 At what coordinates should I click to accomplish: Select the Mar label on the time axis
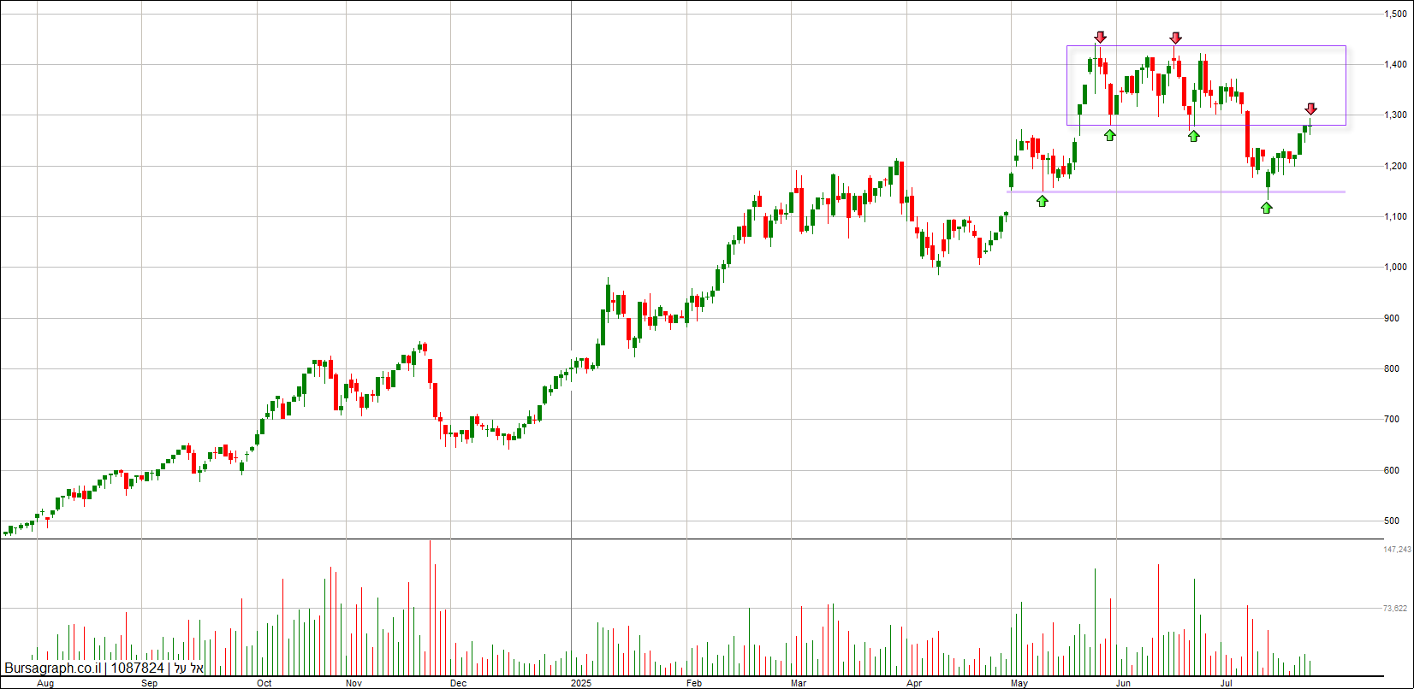click(799, 684)
